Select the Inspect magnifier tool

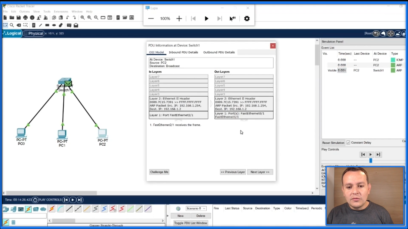coord(12,25)
